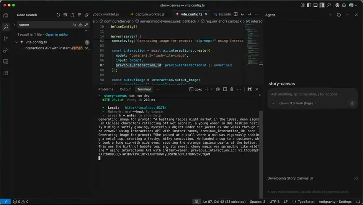Split the terminal
This screenshot has width=363, height=205.
225,89
